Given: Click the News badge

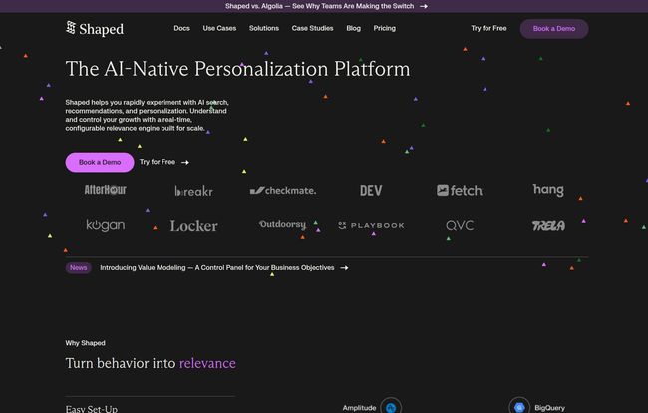Looking at the screenshot, I should 78,268.
